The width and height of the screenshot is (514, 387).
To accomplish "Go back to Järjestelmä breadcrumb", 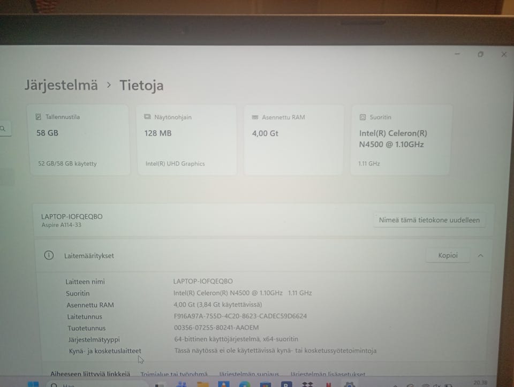I will point(61,85).
